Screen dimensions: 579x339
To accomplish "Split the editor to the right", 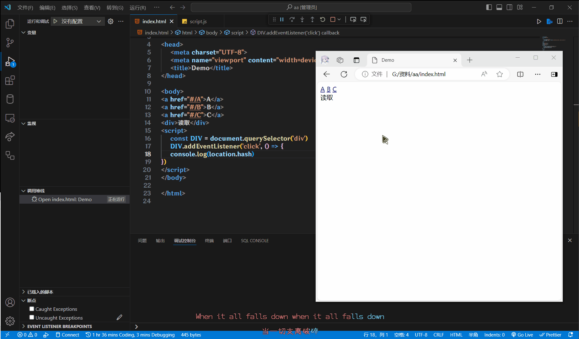I will point(560,21).
